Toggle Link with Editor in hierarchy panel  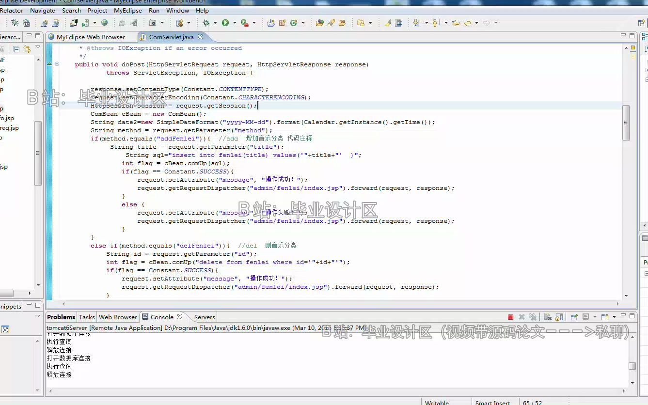[27, 49]
